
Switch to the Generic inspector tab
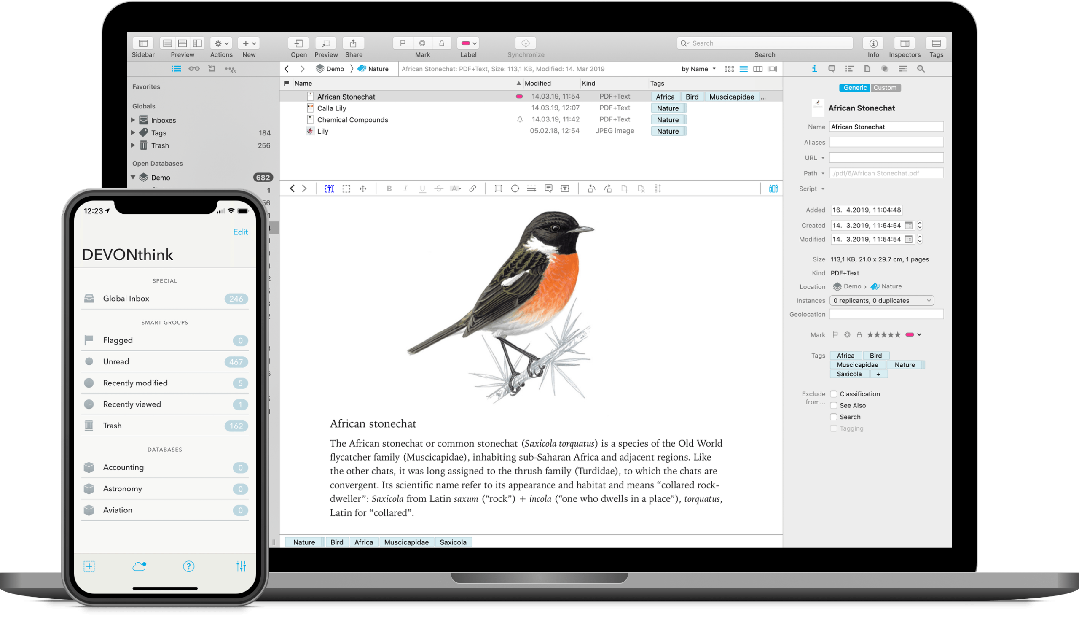click(x=855, y=88)
